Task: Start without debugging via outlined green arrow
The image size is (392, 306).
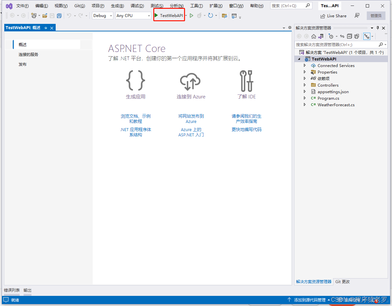Action: [x=192, y=16]
